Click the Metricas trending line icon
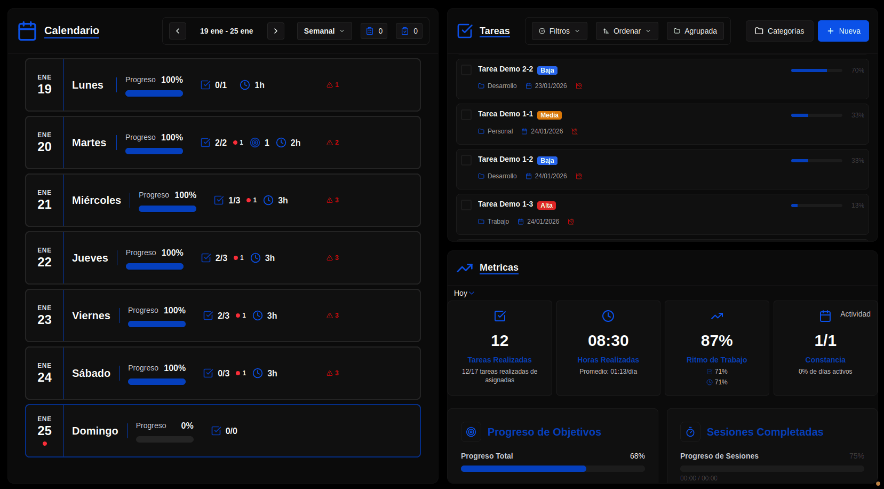Viewport: 884px width, 489px height. point(465,268)
